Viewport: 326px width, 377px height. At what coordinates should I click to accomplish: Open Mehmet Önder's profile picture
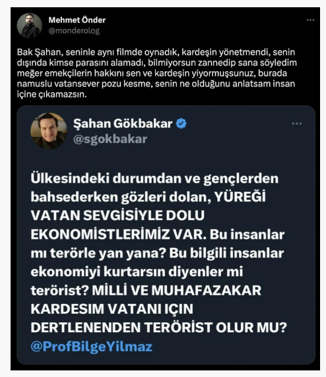[x=30, y=26]
